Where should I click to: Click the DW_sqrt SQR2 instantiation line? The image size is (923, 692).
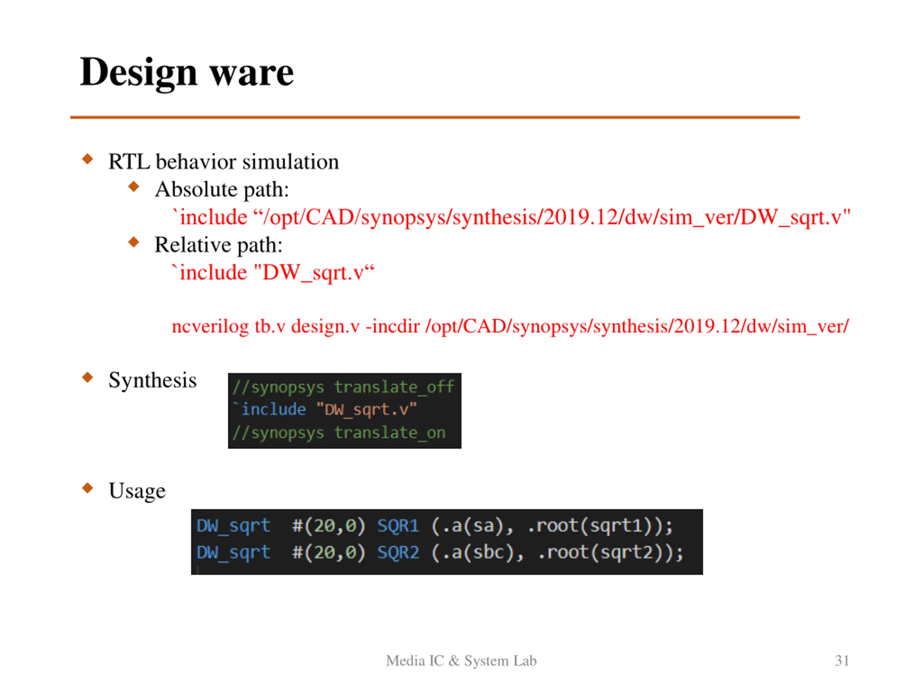click(x=440, y=553)
